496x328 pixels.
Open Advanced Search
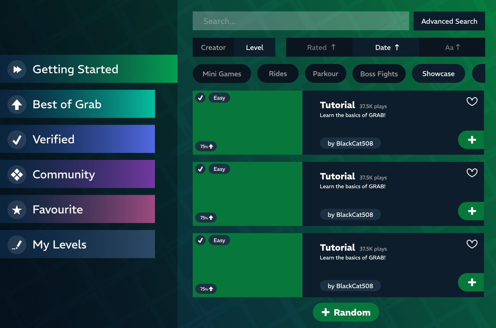449,21
